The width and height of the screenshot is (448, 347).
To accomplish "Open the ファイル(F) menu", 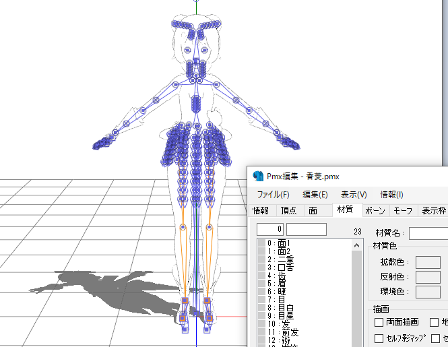I will pos(273,195).
